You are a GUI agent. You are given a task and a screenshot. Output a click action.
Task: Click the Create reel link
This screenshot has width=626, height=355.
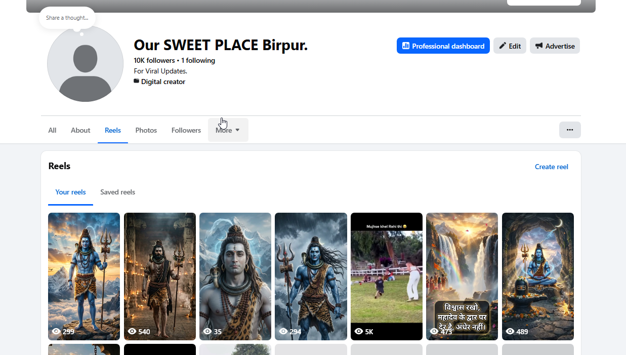pyautogui.click(x=552, y=167)
